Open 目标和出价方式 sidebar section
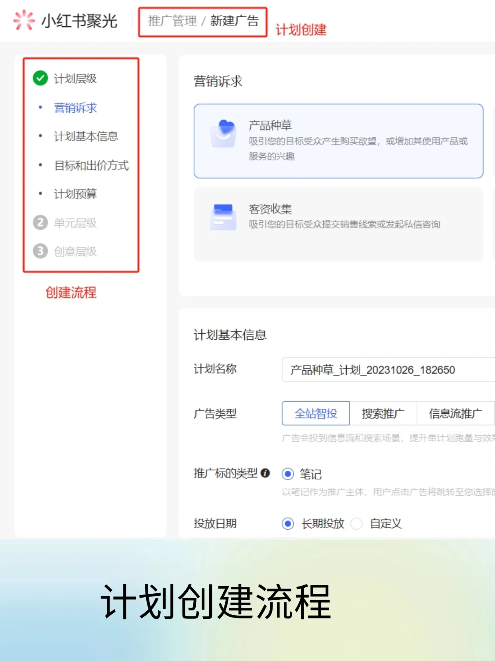The width and height of the screenshot is (495, 661). (x=91, y=165)
